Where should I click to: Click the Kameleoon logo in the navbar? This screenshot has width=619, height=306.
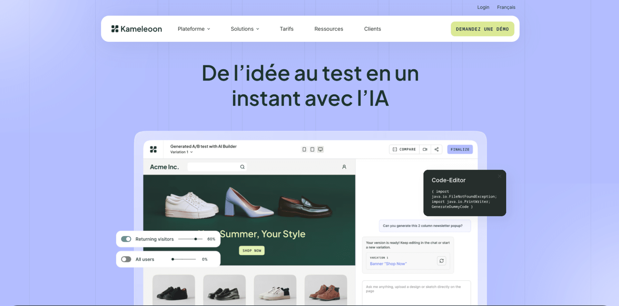137,29
